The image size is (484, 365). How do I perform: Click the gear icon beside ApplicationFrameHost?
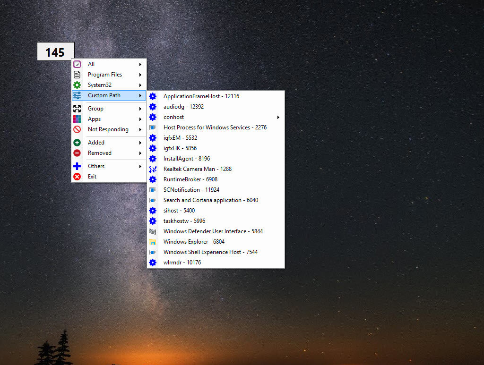[x=153, y=96]
